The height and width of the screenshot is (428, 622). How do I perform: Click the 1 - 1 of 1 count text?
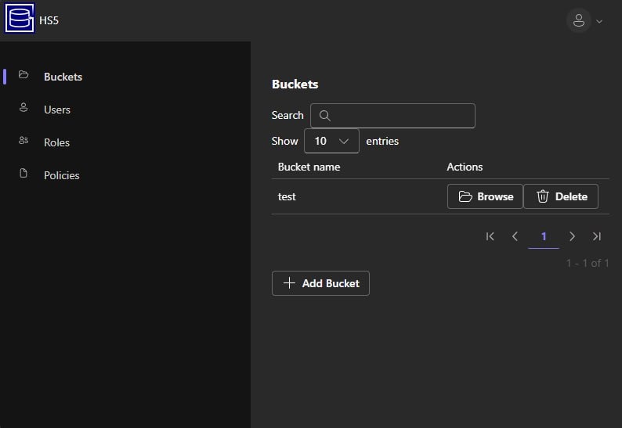[588, 263]
